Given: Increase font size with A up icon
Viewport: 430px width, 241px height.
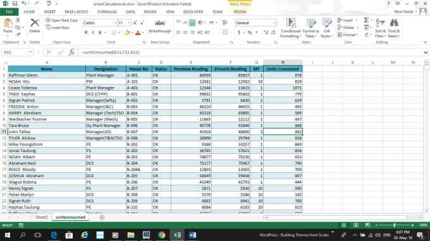Looking at the screenshot, I should (135, 23).
